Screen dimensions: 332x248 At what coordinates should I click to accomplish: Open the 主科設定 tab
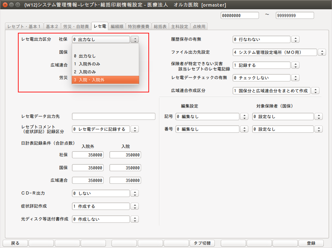[x=180, y=26]
